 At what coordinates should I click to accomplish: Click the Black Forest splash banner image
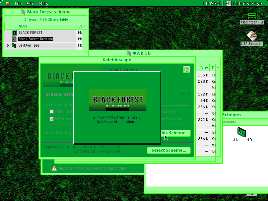(118, 100)
